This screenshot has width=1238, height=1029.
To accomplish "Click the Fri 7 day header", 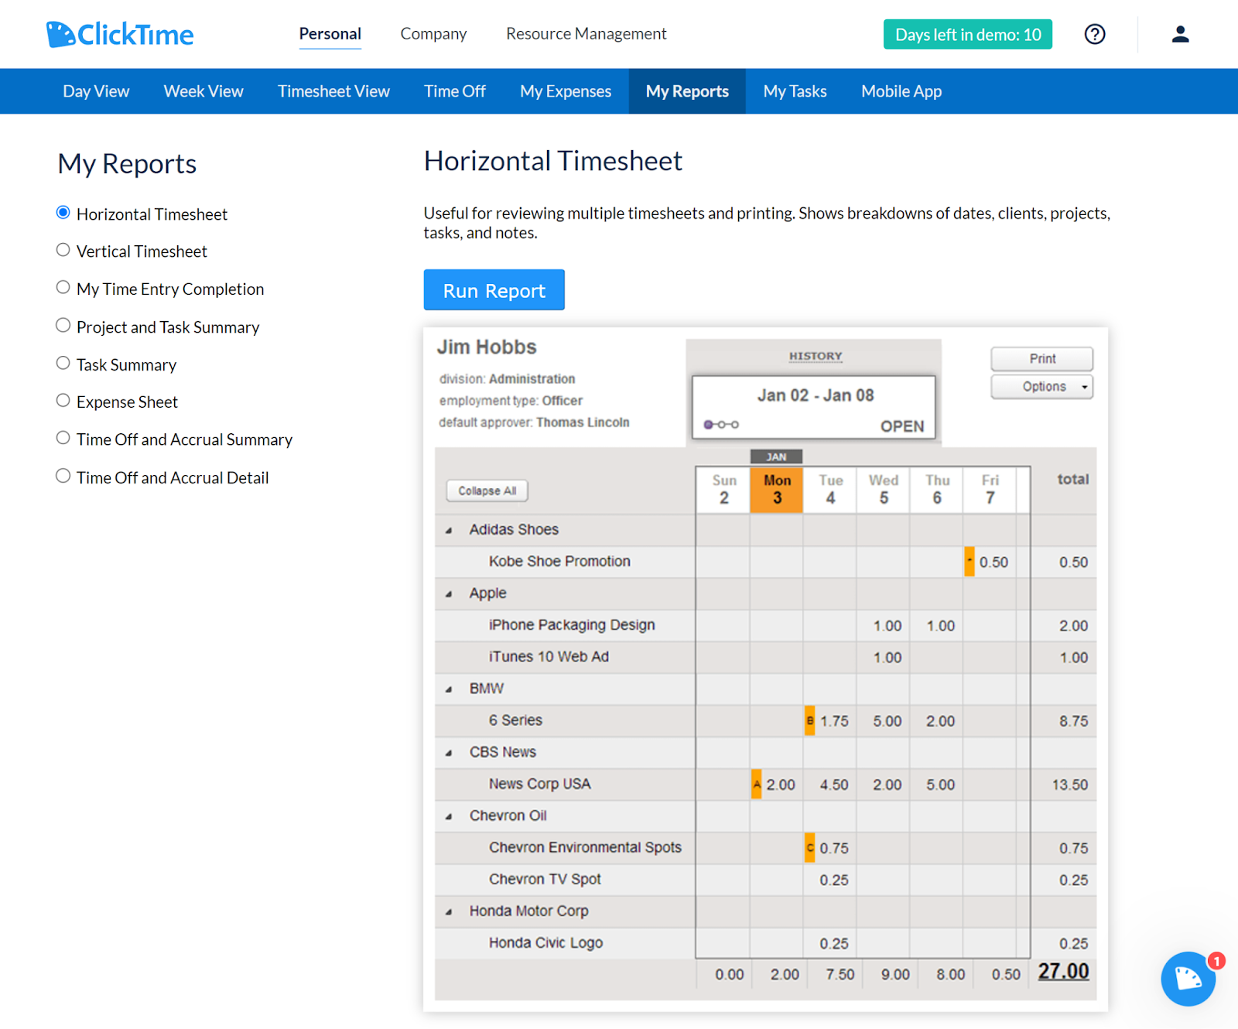I will (990, 490).
